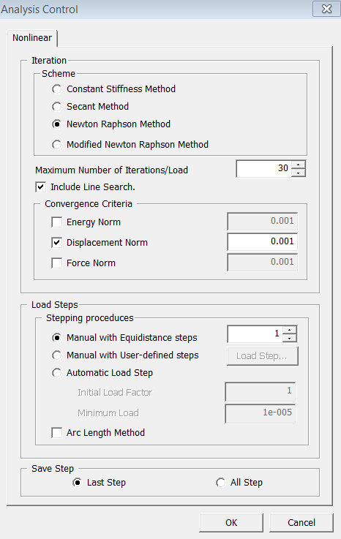Increase maximum iterations with up arrow
This screenshot has width=341, height=539.
[x=299, y=165]
